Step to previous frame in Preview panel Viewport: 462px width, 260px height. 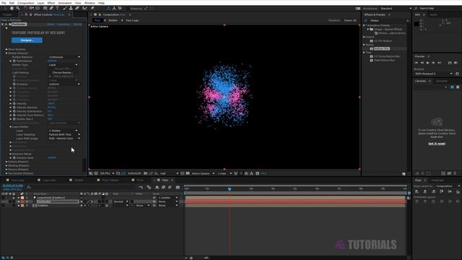422,63
